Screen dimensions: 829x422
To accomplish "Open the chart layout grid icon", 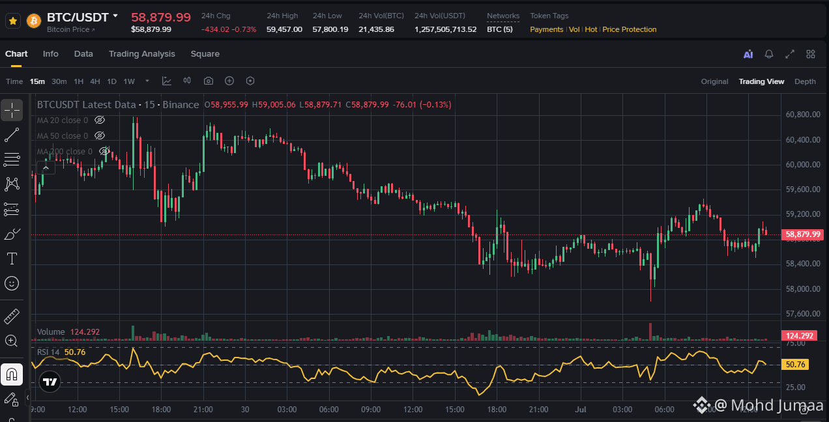I will [811, 55].
